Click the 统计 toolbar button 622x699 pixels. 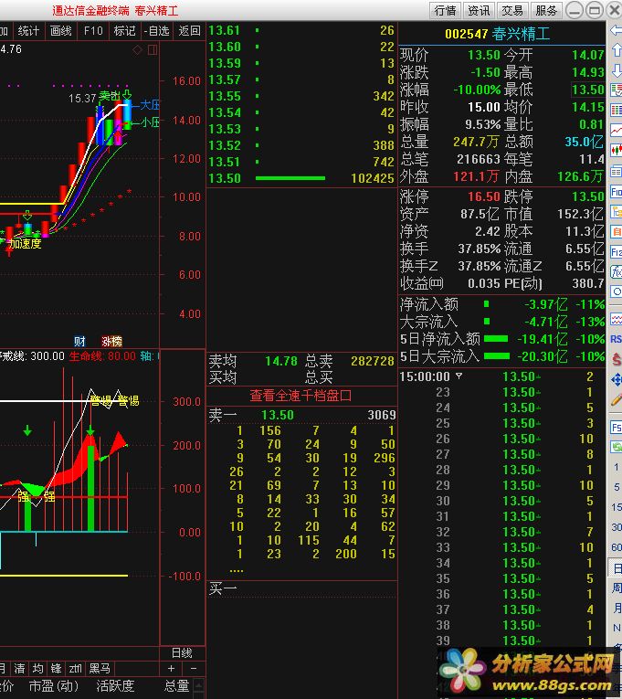click(28, 31)
